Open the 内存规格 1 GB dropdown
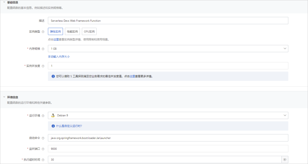The width and height of the screenshot is (308, 164). coord(168,49)
